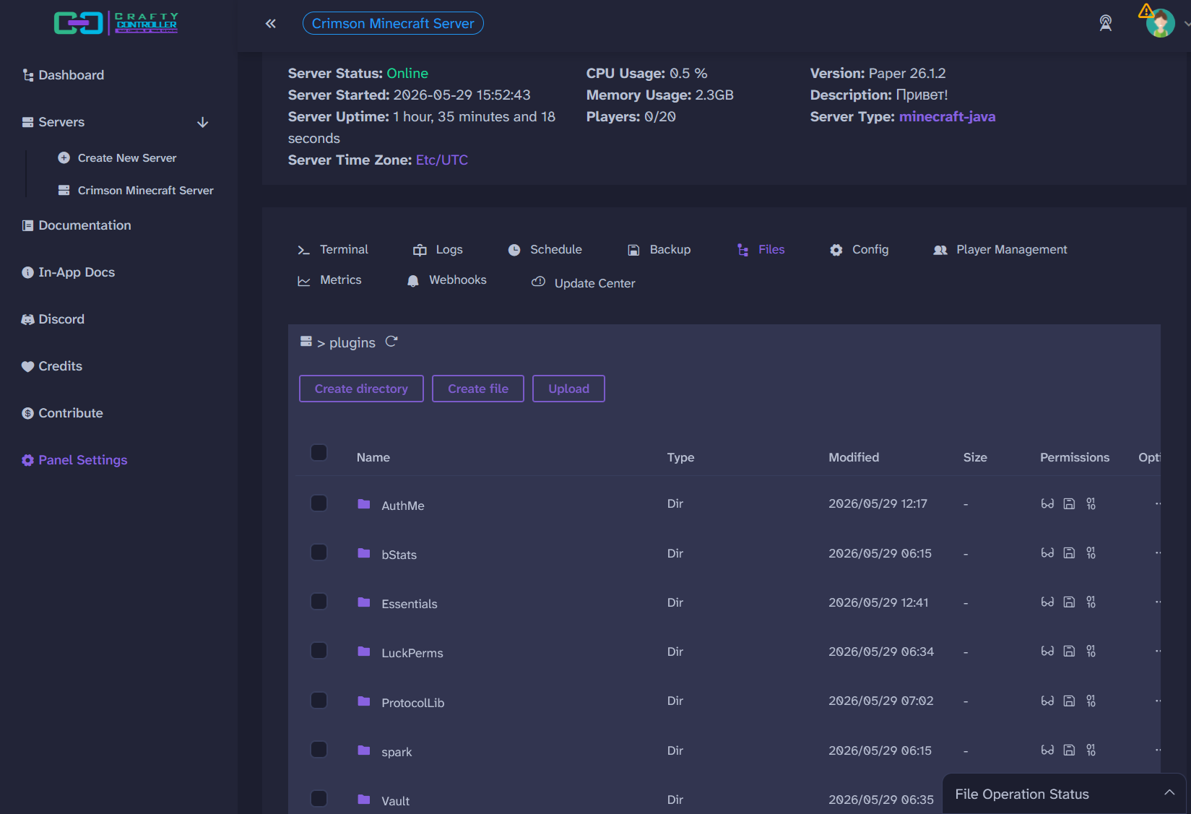Click the write permission disk icon for AuthMe
1191x814 pixels.
pyautogui.click(x=1070, y=503)
